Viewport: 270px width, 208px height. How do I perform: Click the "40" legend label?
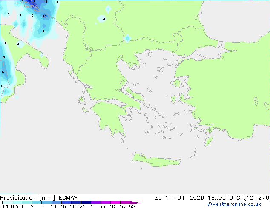click(112, 206)
